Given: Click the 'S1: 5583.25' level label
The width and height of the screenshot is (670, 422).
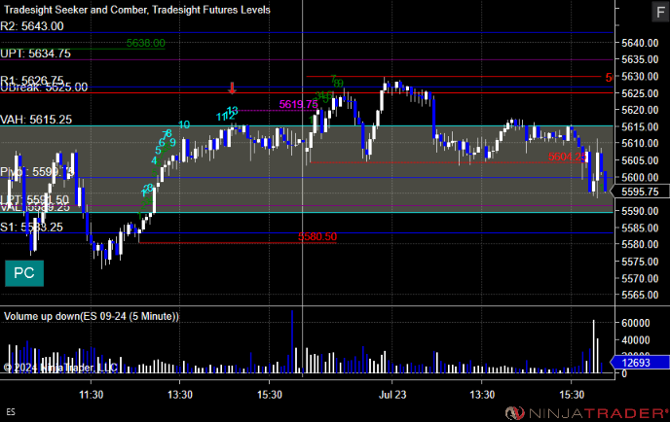Looking at the screenshot, I should 31,227.
